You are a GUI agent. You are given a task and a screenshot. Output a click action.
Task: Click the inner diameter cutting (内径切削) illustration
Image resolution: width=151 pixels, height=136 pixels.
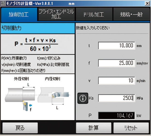[x=53, y=96]
